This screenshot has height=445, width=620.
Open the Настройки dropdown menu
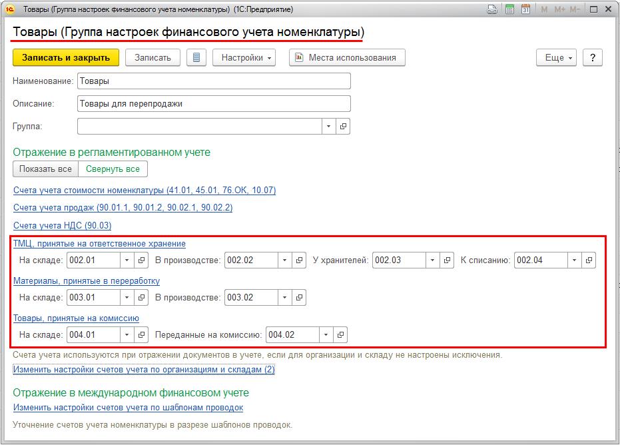244,58
